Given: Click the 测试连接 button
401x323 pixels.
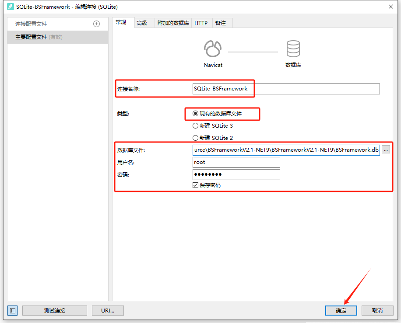Looking at the screenshot, I should [x=55, y=310].
